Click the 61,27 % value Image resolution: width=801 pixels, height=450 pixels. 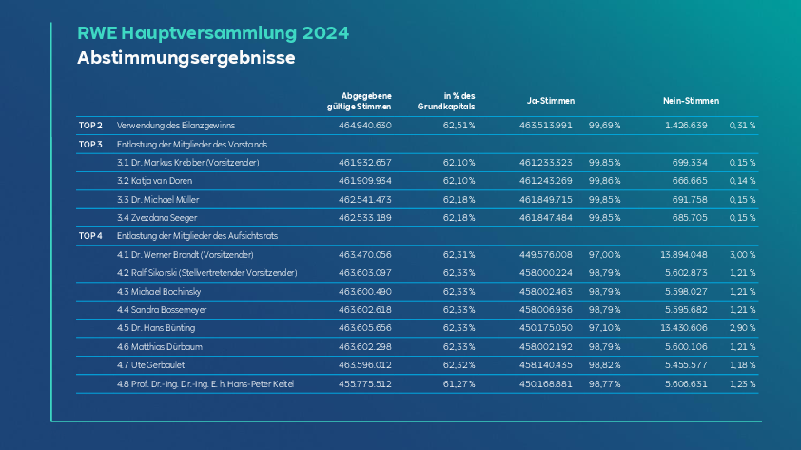click(459, 384)
